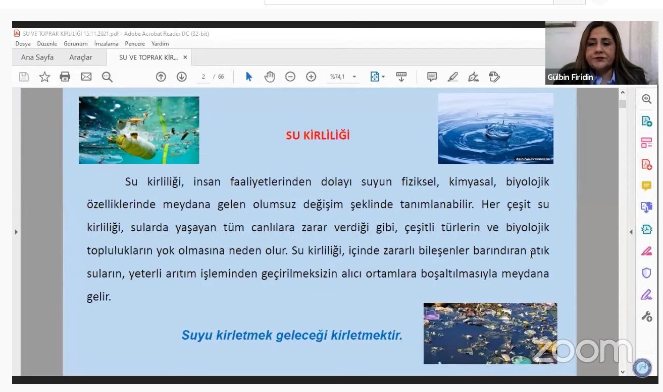This screenshot has width=663, height=392.
Task: Zoom in with the plus button
Action: (x=311, y=77)
